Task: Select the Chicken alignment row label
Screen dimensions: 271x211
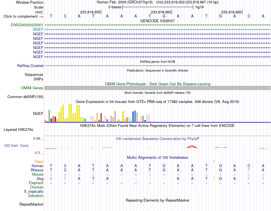Action: [x=37, y=187]
